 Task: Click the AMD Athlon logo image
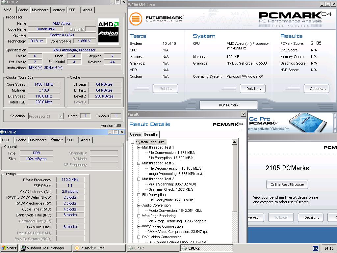click(x=108, y=32)
